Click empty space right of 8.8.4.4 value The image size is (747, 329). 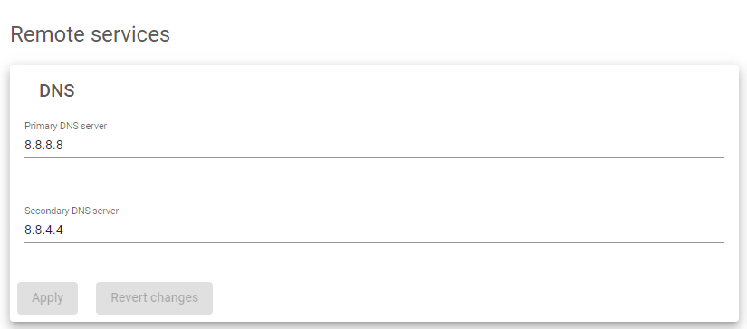pos(394,230)
